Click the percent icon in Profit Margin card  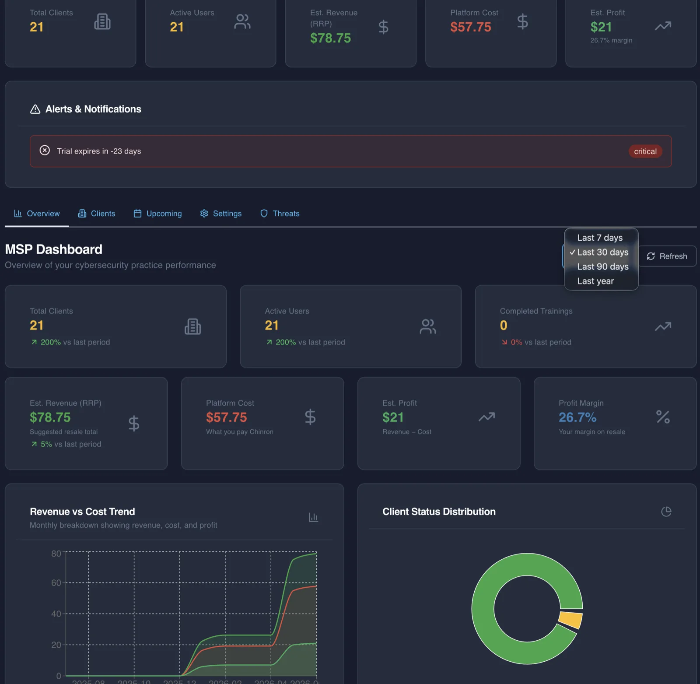click(x=663, y=417)
